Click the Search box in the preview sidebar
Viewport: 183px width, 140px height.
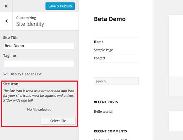point(116,81)
